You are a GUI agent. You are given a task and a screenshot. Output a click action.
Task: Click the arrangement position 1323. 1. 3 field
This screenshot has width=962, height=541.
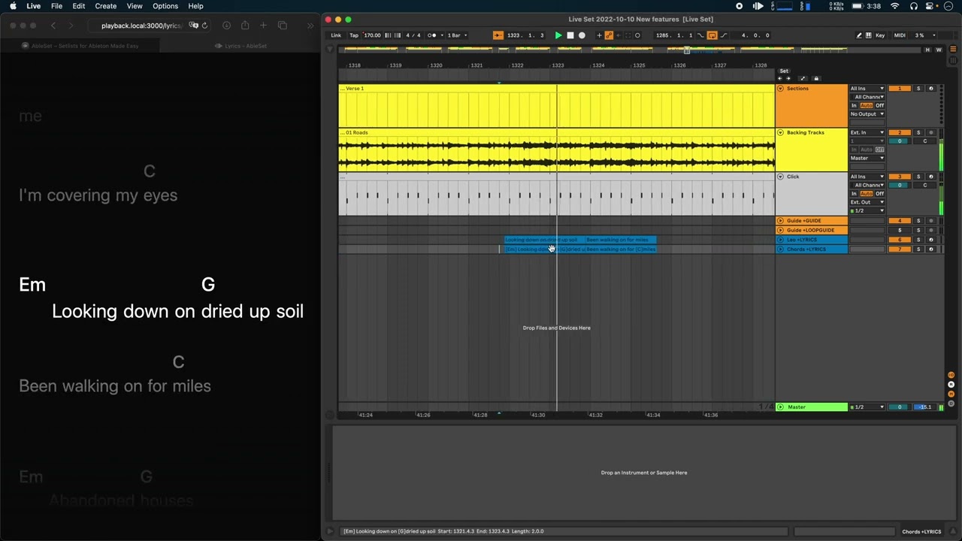525,35
